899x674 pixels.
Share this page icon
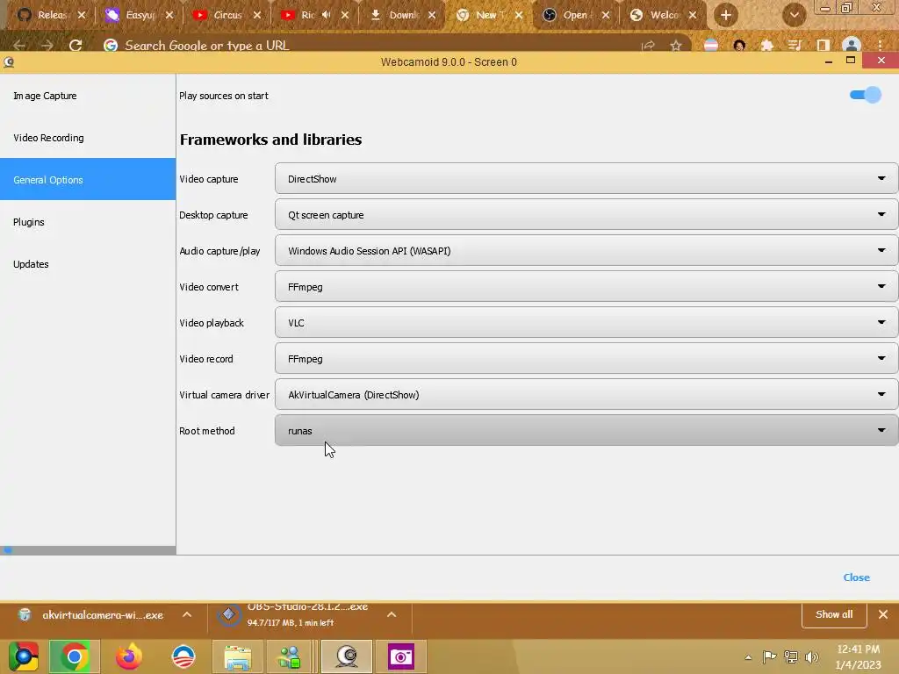coord(648,46)
